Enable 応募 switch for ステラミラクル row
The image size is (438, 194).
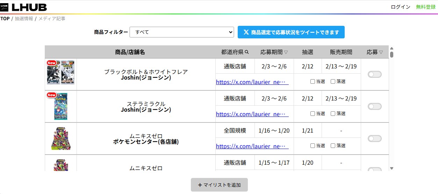pos(374,106)
